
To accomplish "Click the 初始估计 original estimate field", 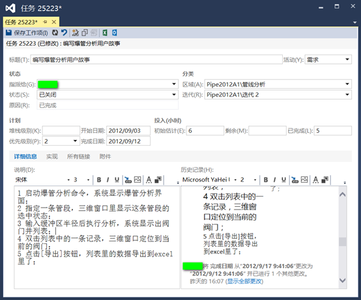I will coord(205,131).
